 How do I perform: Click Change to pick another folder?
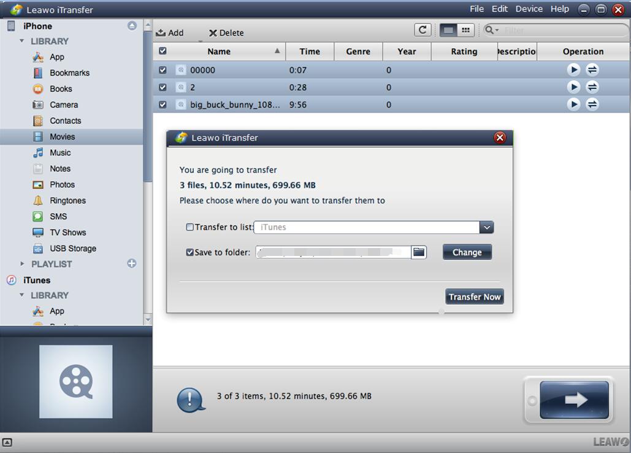[467, 252]
